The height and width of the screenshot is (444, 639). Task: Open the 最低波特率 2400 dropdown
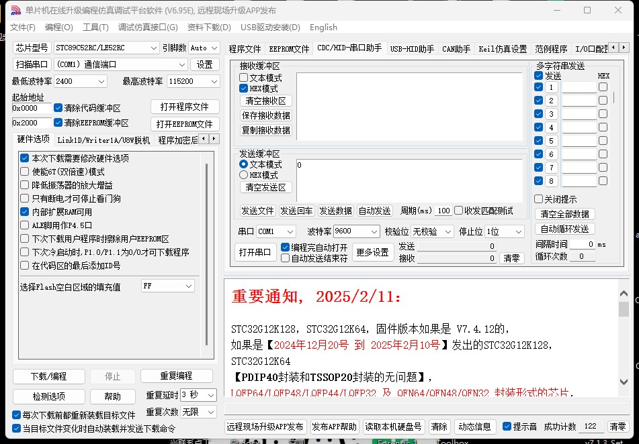click(81, 81)
